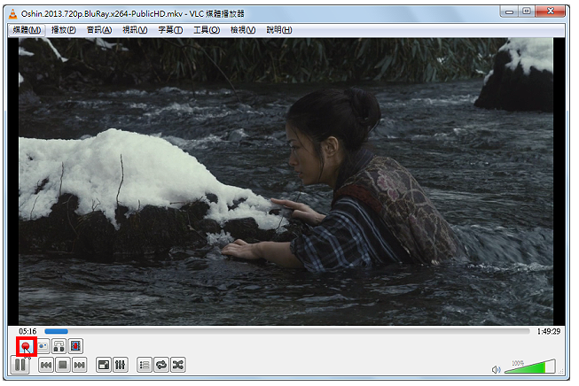Minimize the VLC window
This screenshot has height=386, width=579.
click(509, 12)
